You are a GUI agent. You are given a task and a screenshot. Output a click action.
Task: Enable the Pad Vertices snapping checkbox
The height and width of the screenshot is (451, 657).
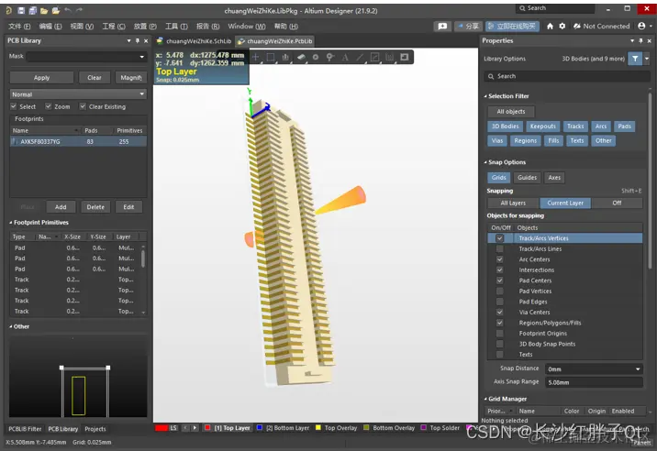499,291
